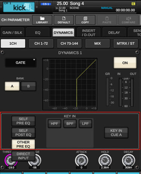Select OTHER PRE EQ key-in source

pyautogui.click(x=23, y=144)
